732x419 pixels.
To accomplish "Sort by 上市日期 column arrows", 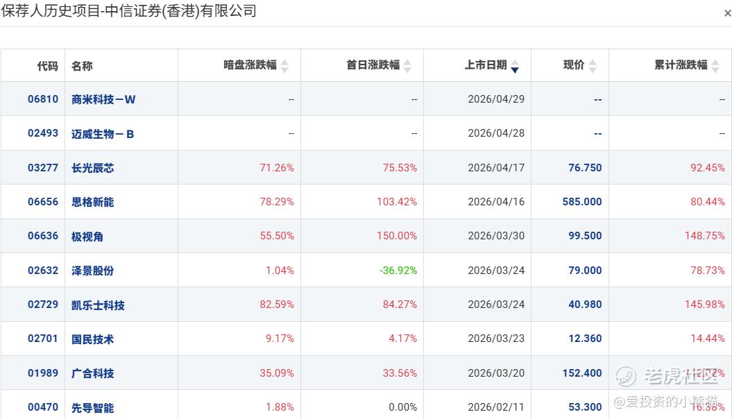I will click(514, 67).
